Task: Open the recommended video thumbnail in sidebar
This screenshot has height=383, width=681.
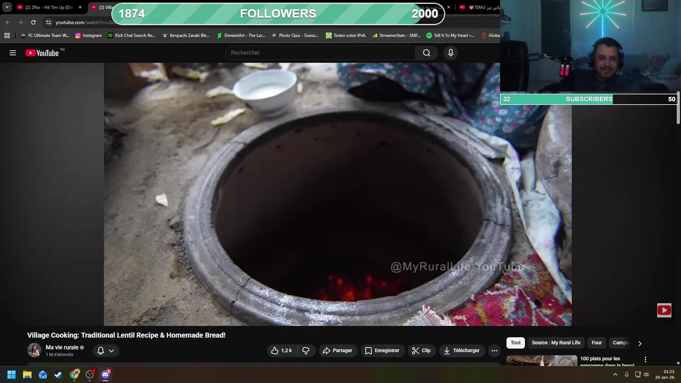Action: (542, 361)
